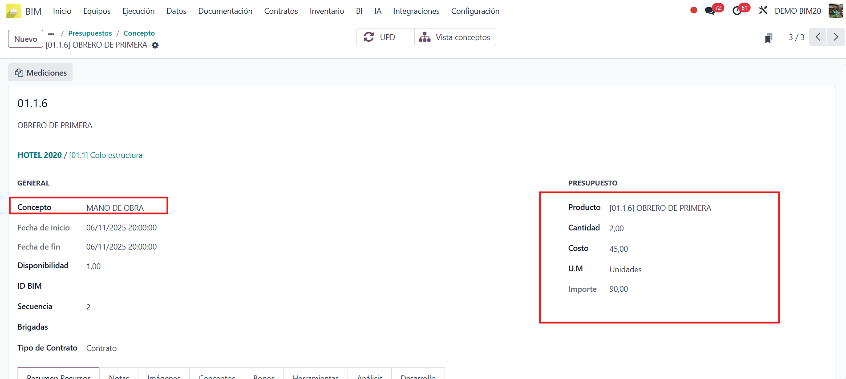The height and width of the screenshot is (379, 846).
Task: Open the Contratos menu
Action: [281, 11]
